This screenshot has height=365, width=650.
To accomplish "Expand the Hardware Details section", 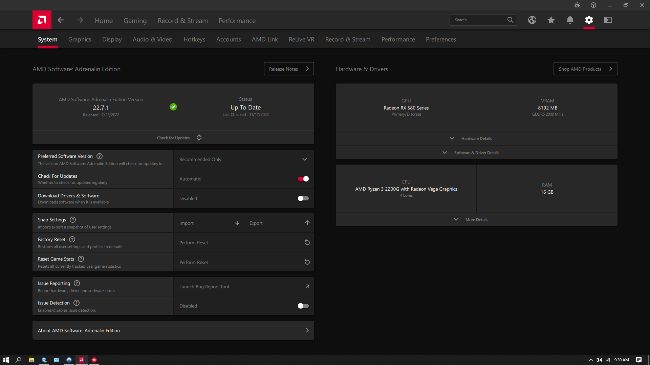I will [476, 138].
